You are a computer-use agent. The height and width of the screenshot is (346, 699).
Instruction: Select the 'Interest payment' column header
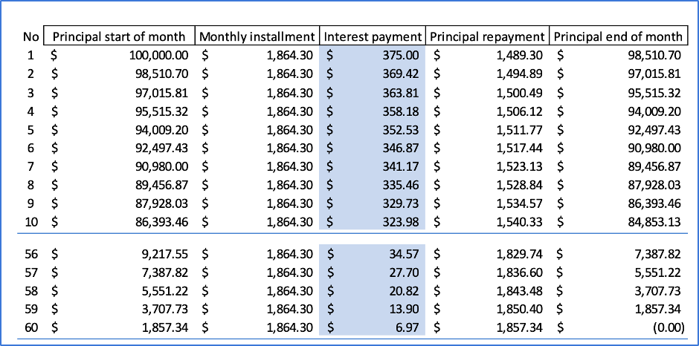click(x=373, y=36)
